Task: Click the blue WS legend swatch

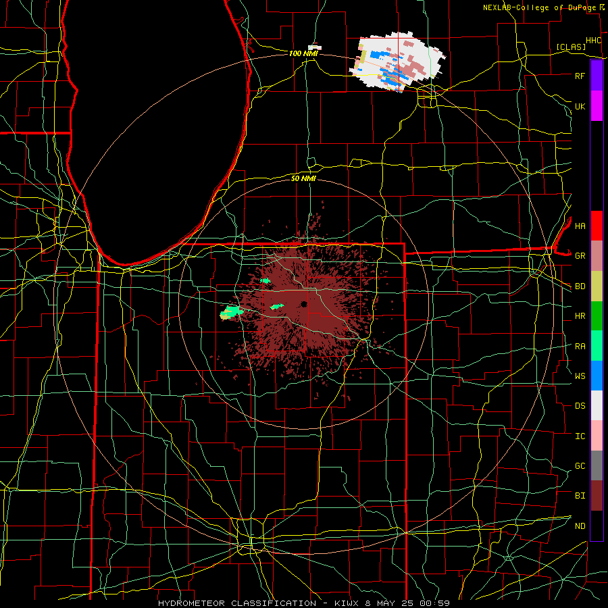Action: 597,376
